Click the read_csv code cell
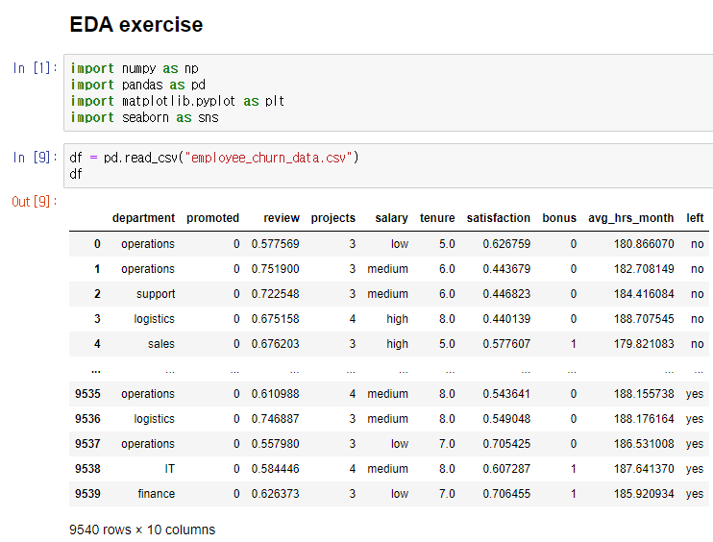 (x=388, y=165)
